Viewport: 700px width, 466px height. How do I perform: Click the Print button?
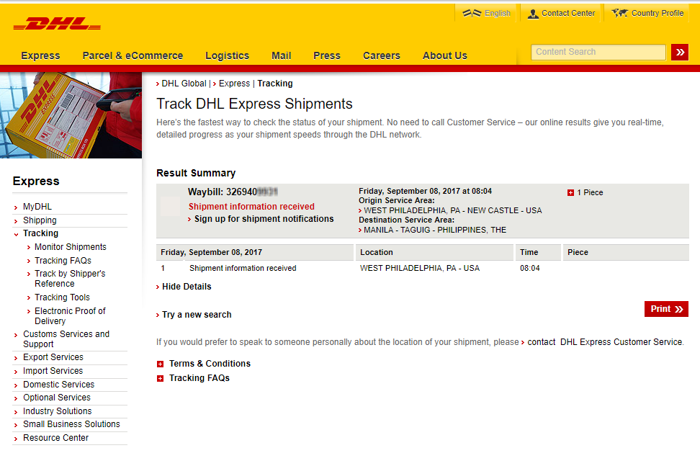[x=666, y=309]
